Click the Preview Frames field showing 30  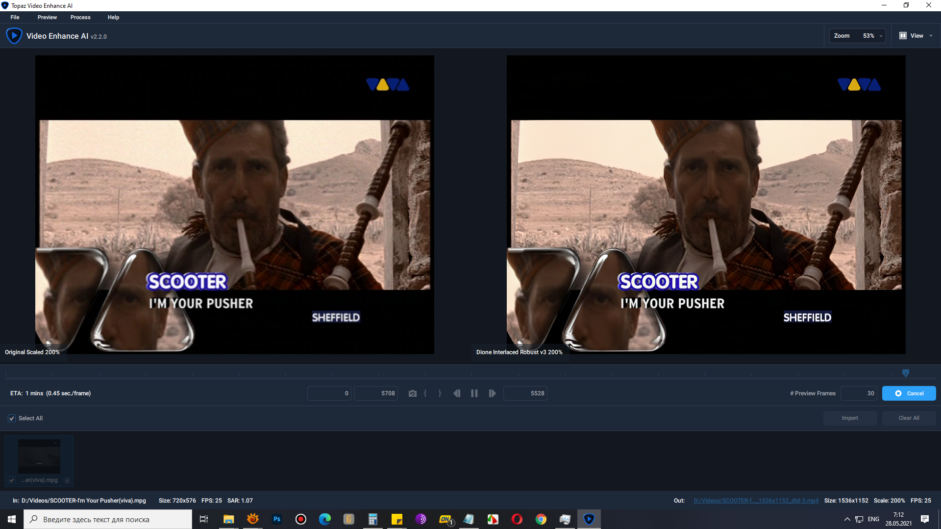pyautogui.click(x=859, y=393)
